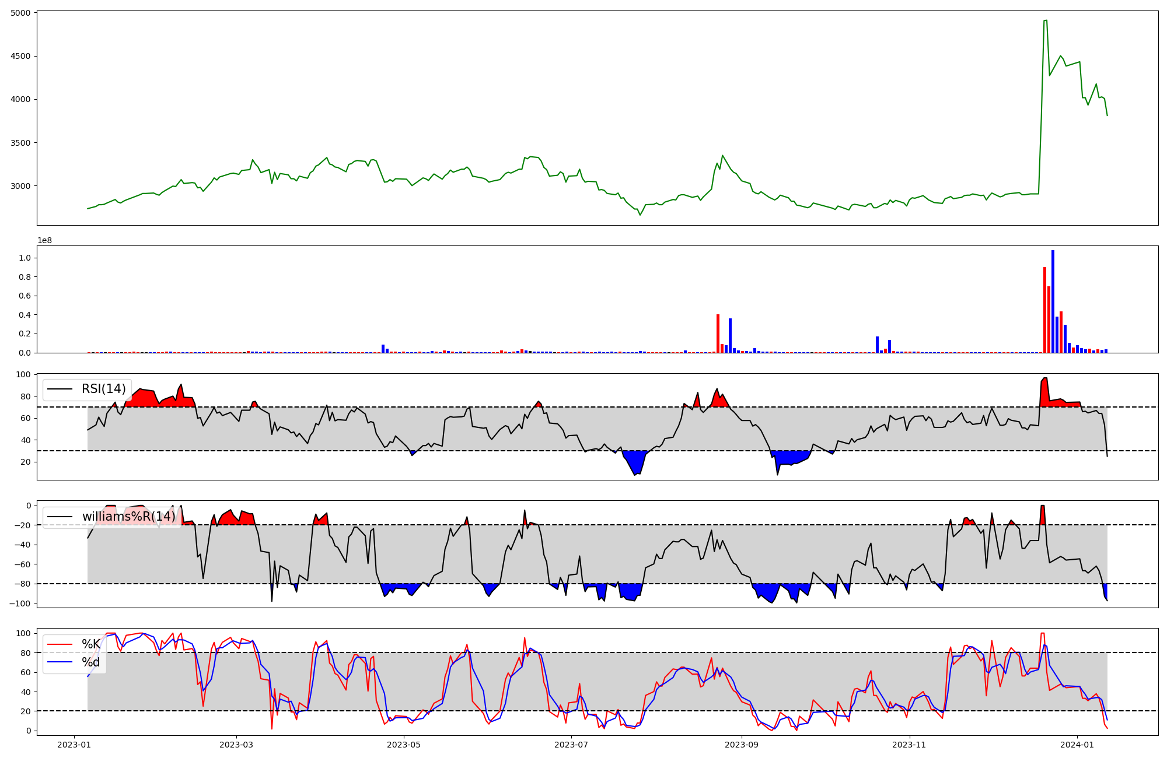Click the black line sample beside RSI(14)
1167x758 pixels.
tap(60, 389)
